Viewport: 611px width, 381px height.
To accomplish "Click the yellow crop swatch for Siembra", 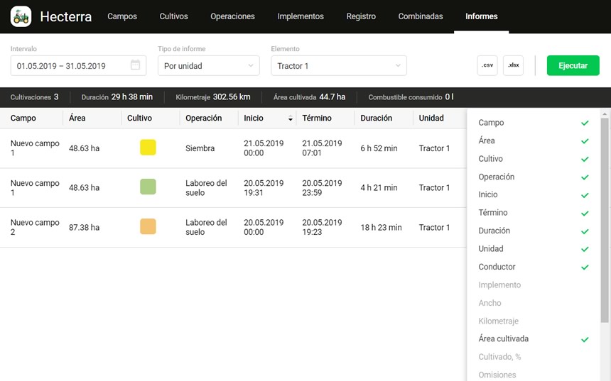I will [148, 148].
